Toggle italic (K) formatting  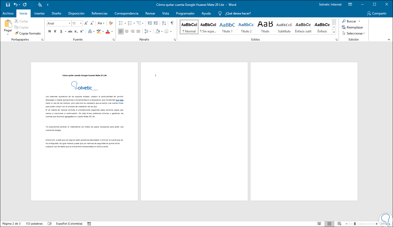click(x=55, y=31)
